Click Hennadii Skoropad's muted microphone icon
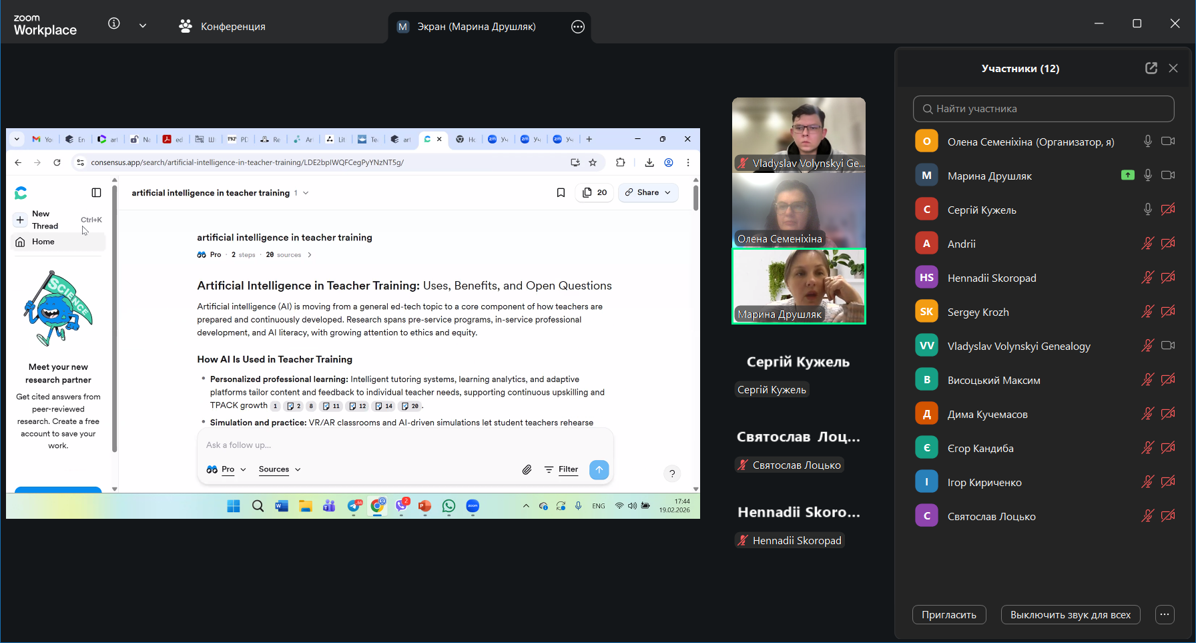The width and height of the screenshot is (1196, 643). (1147, 278)
